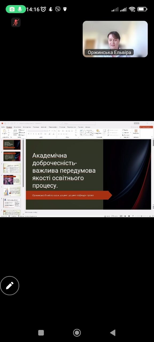Screen dimensions: 154x342
Task: Select the first slide thumbnail
Action: (12, 145)
